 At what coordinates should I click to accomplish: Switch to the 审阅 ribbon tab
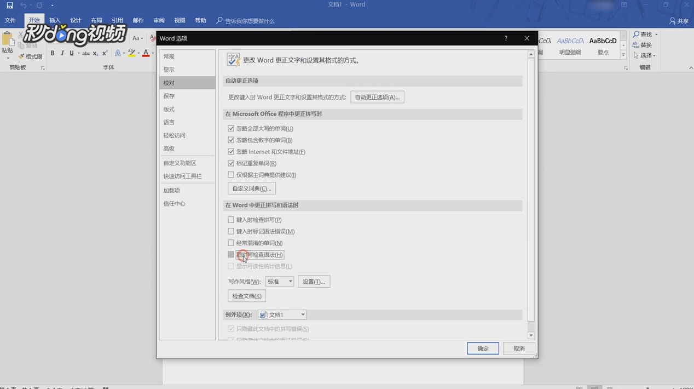click(159, 21)
